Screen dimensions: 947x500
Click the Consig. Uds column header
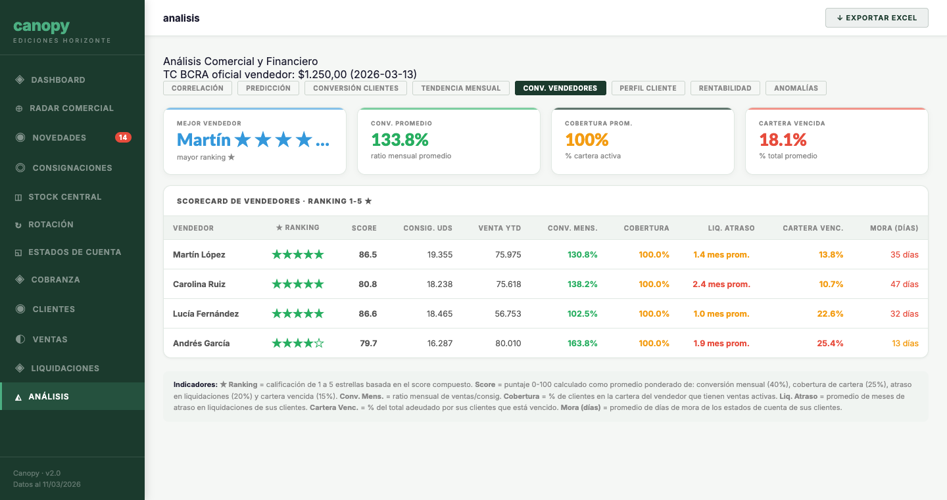428,228
